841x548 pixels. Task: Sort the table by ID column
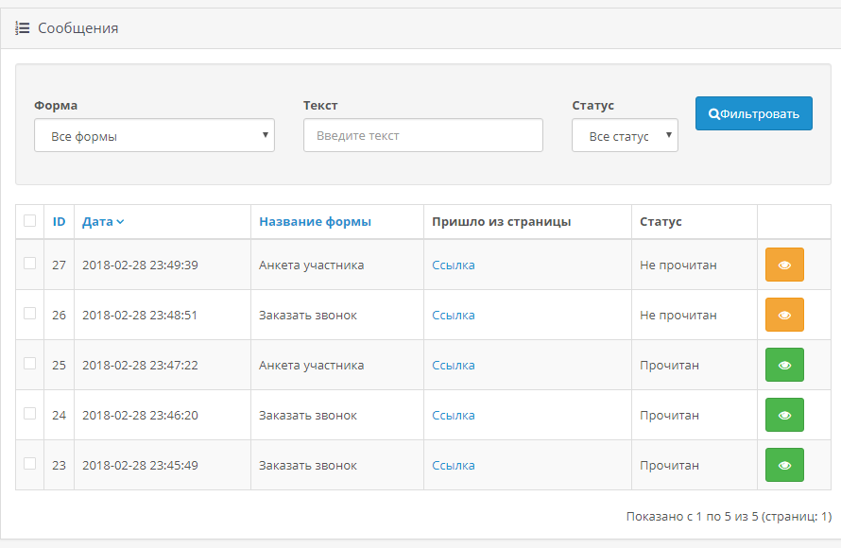coord(59,222)
